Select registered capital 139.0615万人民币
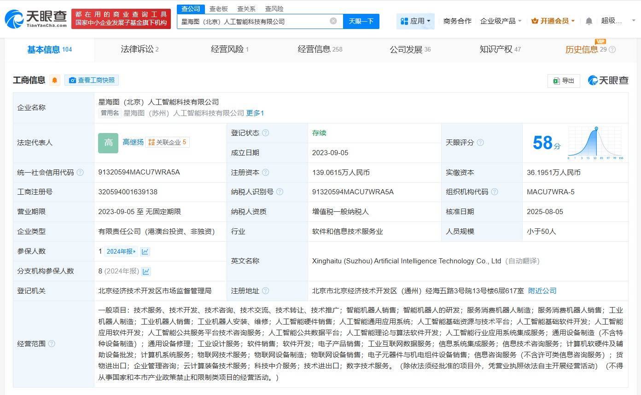Image resolution: width=641 pixels, height=395 pixels. click(341, 173)
